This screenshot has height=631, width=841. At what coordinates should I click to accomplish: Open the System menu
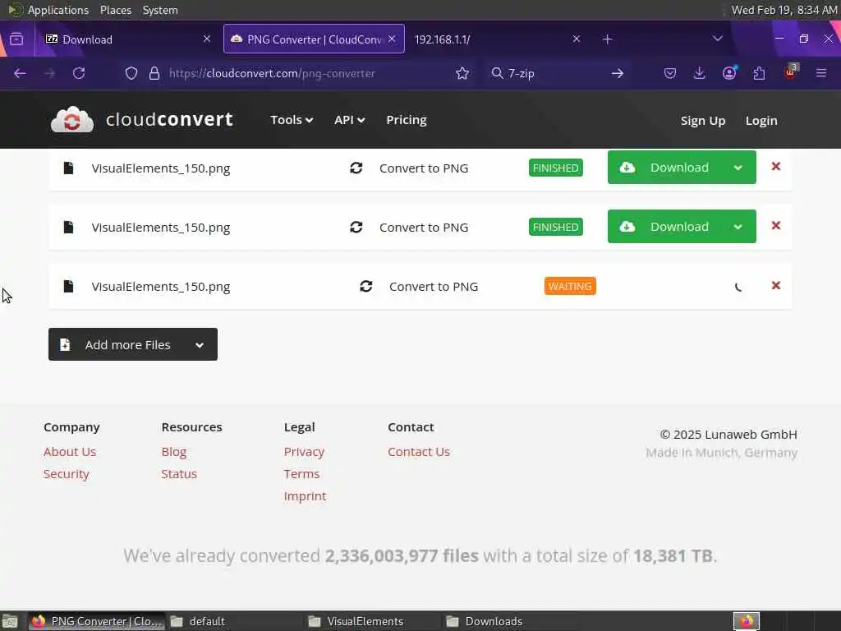160,10
